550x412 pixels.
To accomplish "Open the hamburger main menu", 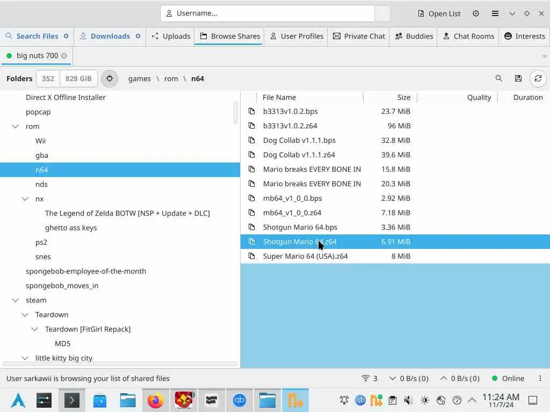I will pyautogui.click(x=495, y=13).
